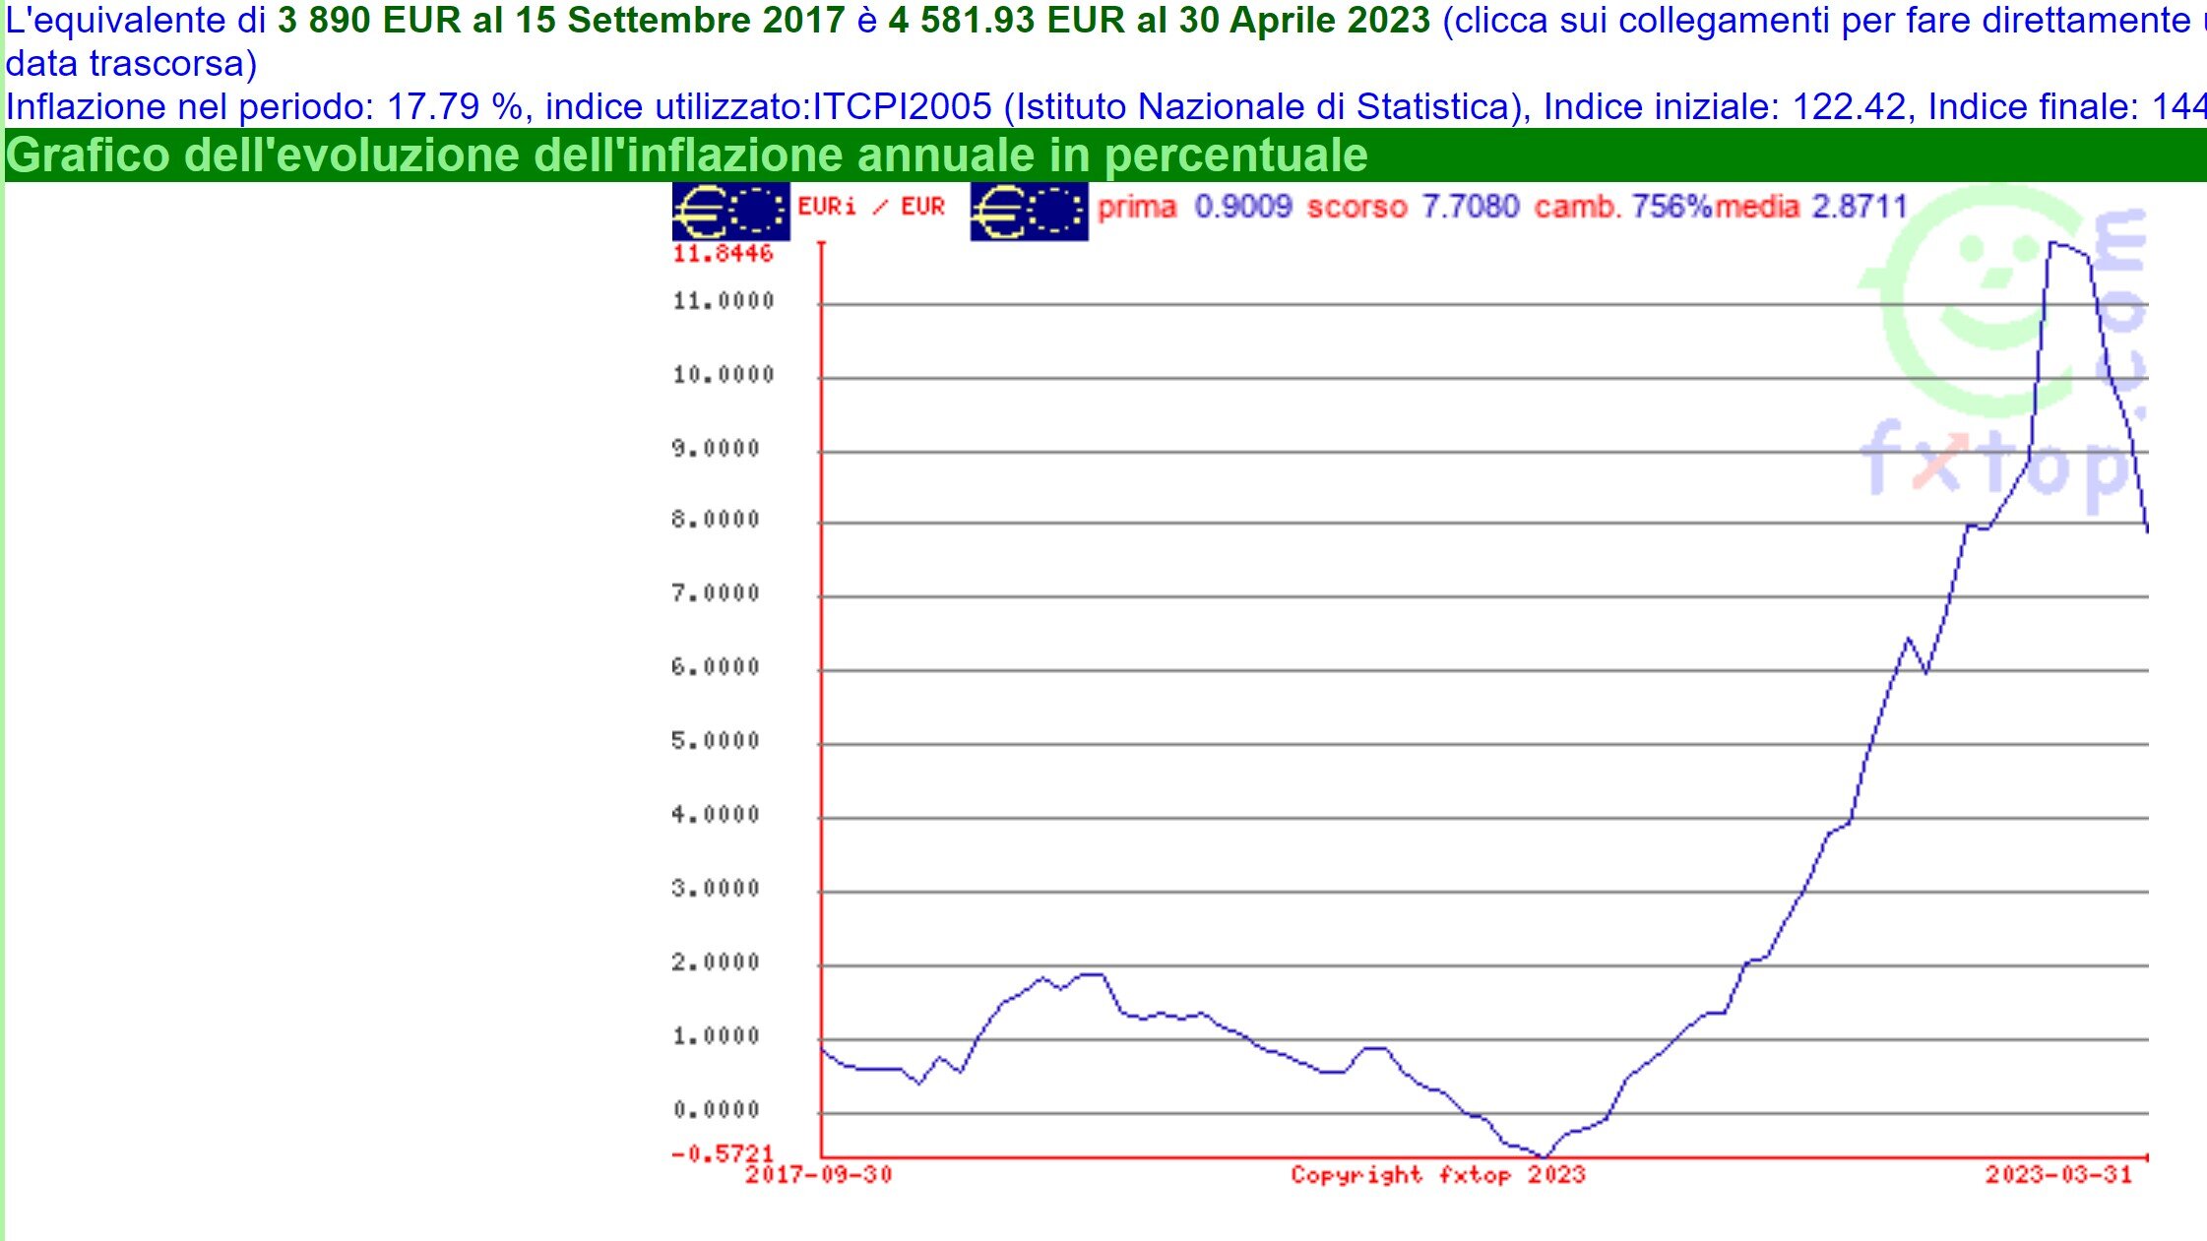Click the y-axis label 0.0000

click(716, 1110)
